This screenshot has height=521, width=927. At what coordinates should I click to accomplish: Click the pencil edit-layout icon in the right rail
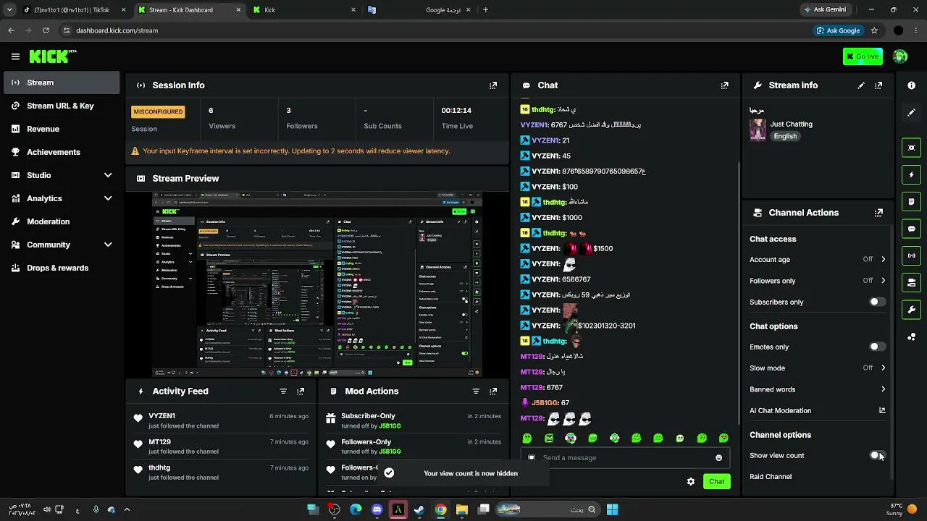tap(911, 113)
